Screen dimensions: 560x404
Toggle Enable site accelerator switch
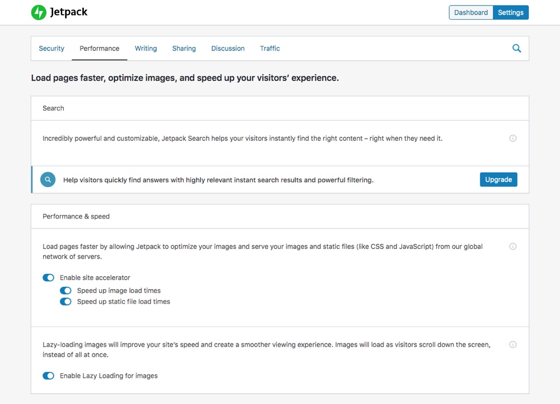[48, 277]
